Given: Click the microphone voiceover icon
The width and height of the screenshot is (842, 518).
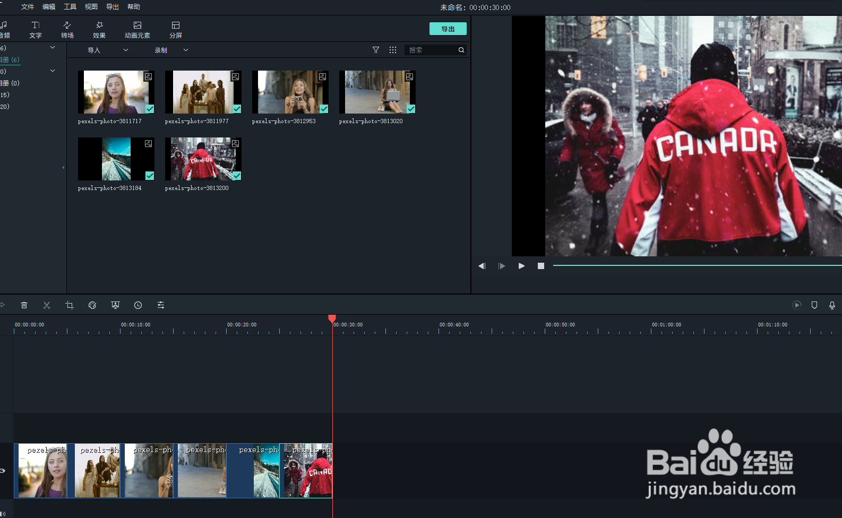Looking at the screenshot, I should (832, 305).
